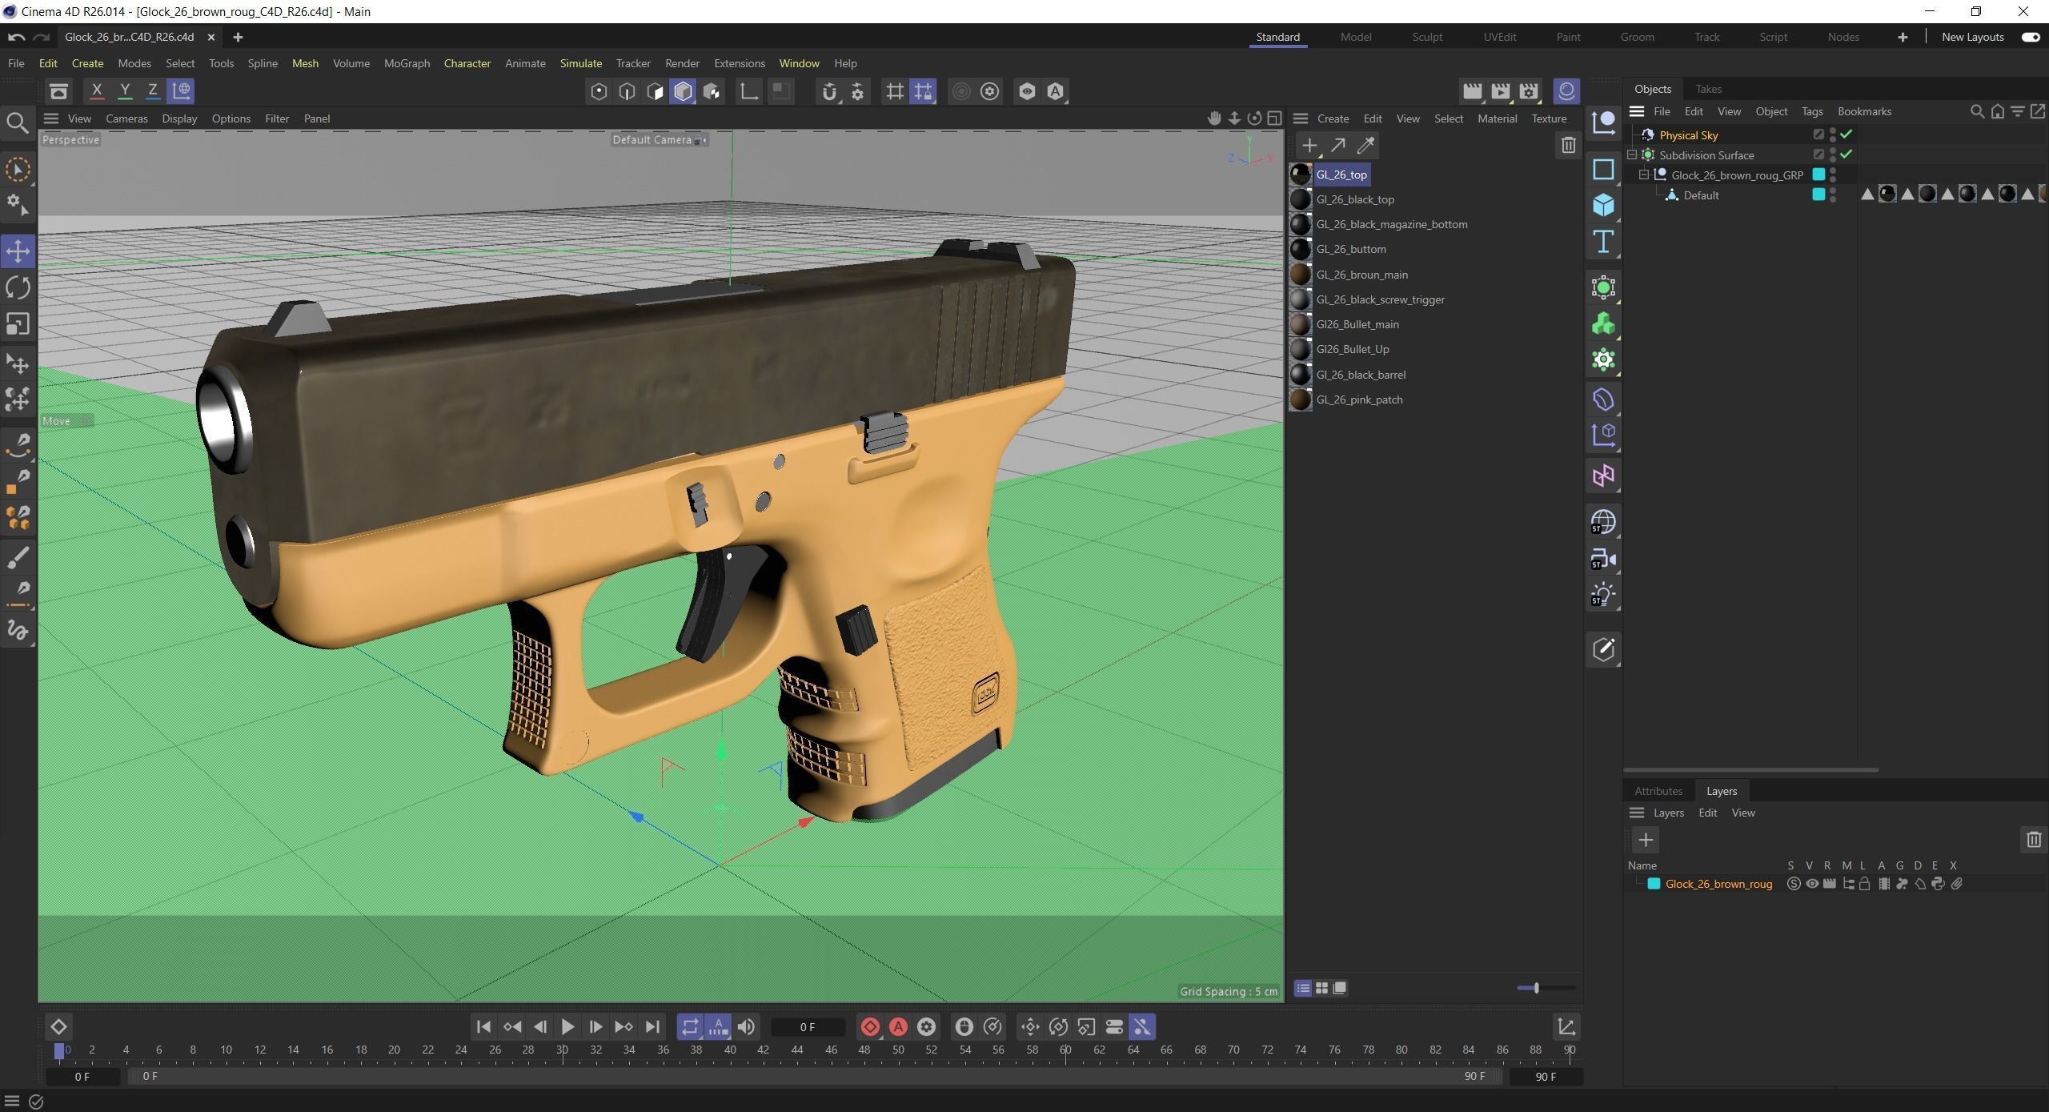
Task: Open the viewport hamburger menu
Action: (x=51, y=118)
